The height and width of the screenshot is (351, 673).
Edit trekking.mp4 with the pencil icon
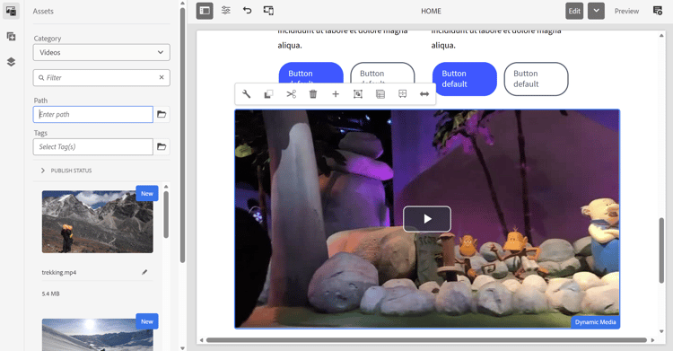tap(144, 272)
